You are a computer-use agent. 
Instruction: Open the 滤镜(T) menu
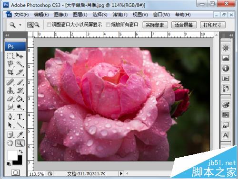[x=120, y=15]
